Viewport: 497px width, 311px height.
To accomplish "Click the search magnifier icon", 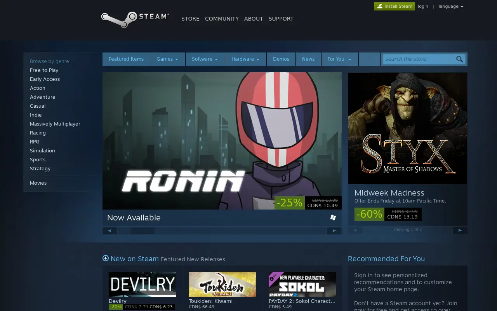I will (x=459, y=59).
